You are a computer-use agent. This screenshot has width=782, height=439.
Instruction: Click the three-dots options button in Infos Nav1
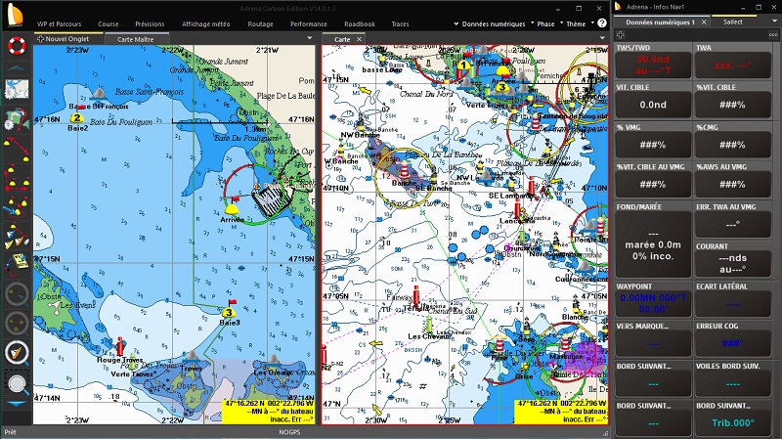tap(773, 35)
